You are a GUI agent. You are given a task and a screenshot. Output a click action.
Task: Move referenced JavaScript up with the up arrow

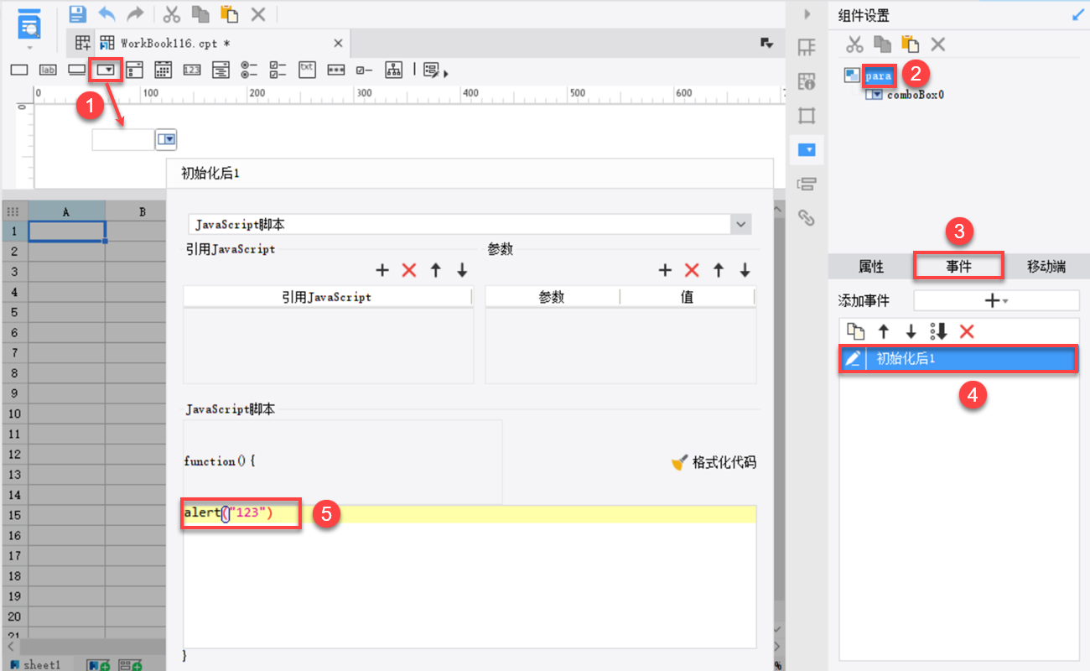[435, 270]
